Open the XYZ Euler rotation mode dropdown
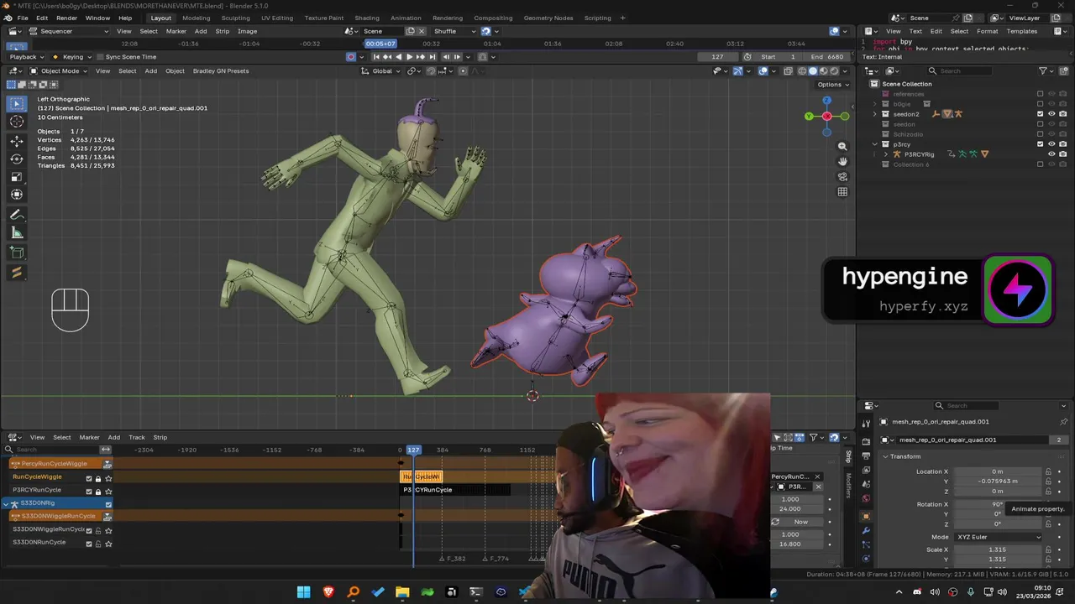The width and height of the screenshot is (1075, 604). [998, 537]
